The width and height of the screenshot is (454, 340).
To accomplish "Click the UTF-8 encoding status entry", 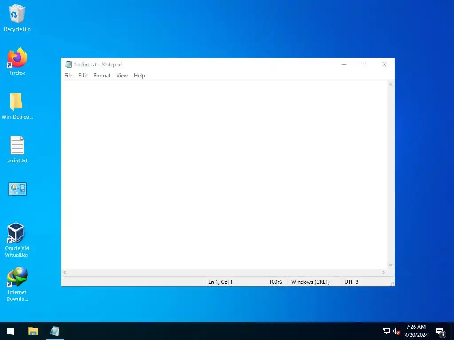I will [x=365, y=282].
